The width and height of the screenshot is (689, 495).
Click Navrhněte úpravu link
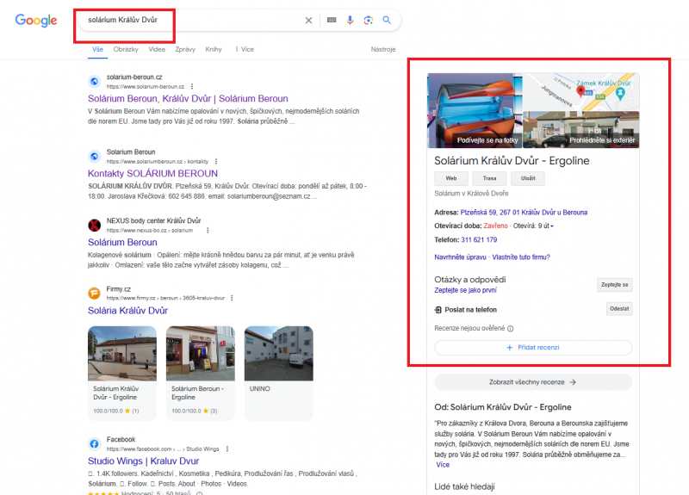460,257
